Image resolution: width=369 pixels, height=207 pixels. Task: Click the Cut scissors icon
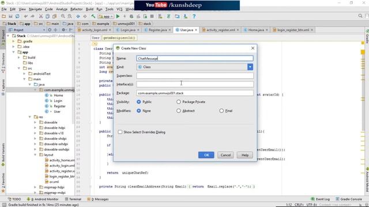pyautogui.click(x=41, y=17)
